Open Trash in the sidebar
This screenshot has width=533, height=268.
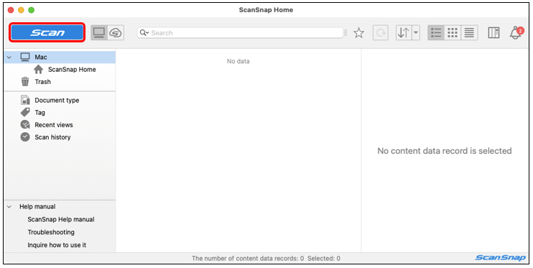click(x=42, y=82)
